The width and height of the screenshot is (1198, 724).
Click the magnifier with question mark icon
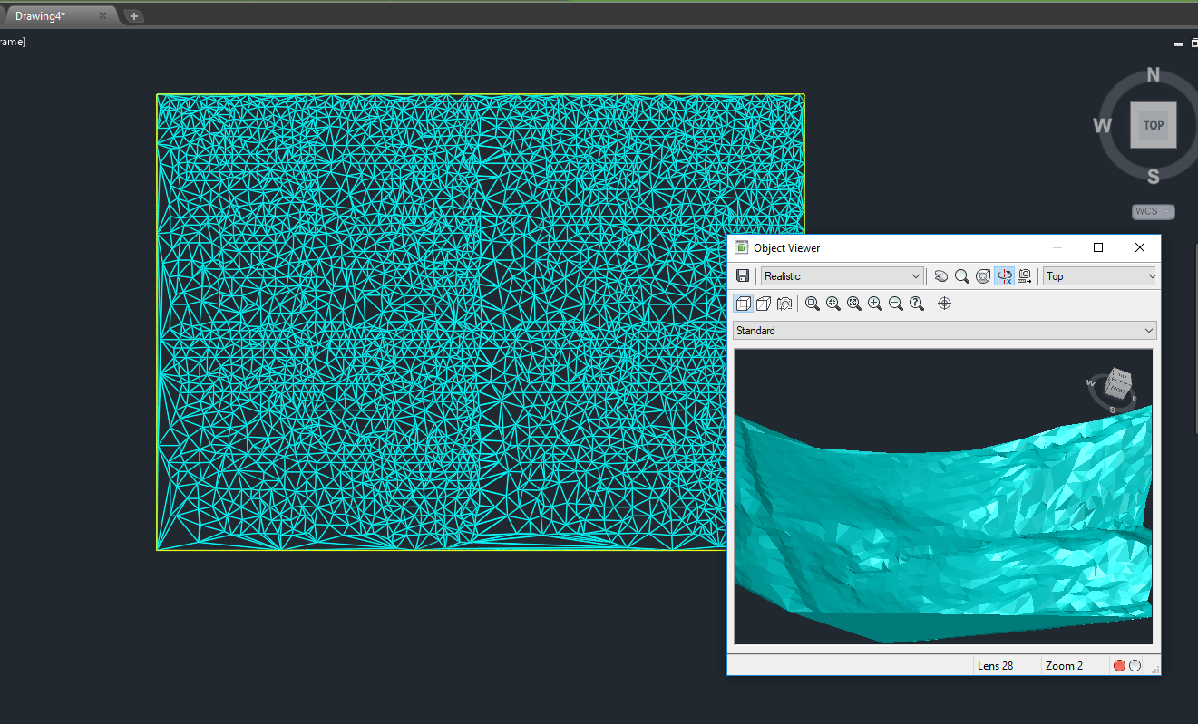tap(917, 304)
